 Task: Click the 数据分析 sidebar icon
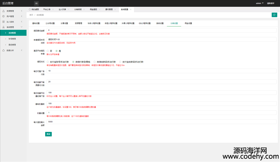pyautogui.click(x=3, y=50)
